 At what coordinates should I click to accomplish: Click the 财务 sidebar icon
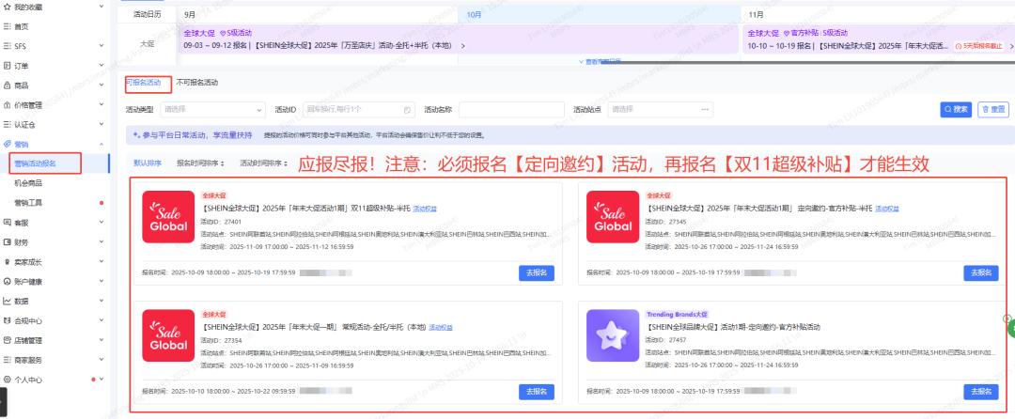tap(8, 241)
